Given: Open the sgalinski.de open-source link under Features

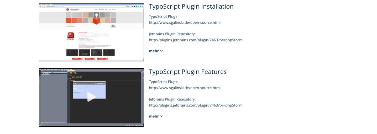Looking at the screenshot, I should (185, 88).
